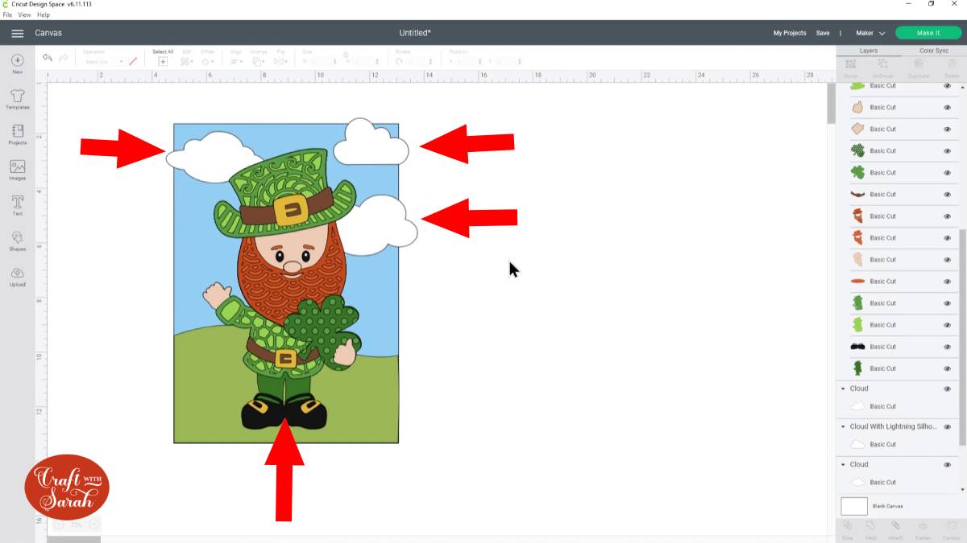Open the Edit dropdown in toolbar

coord(187,61)
